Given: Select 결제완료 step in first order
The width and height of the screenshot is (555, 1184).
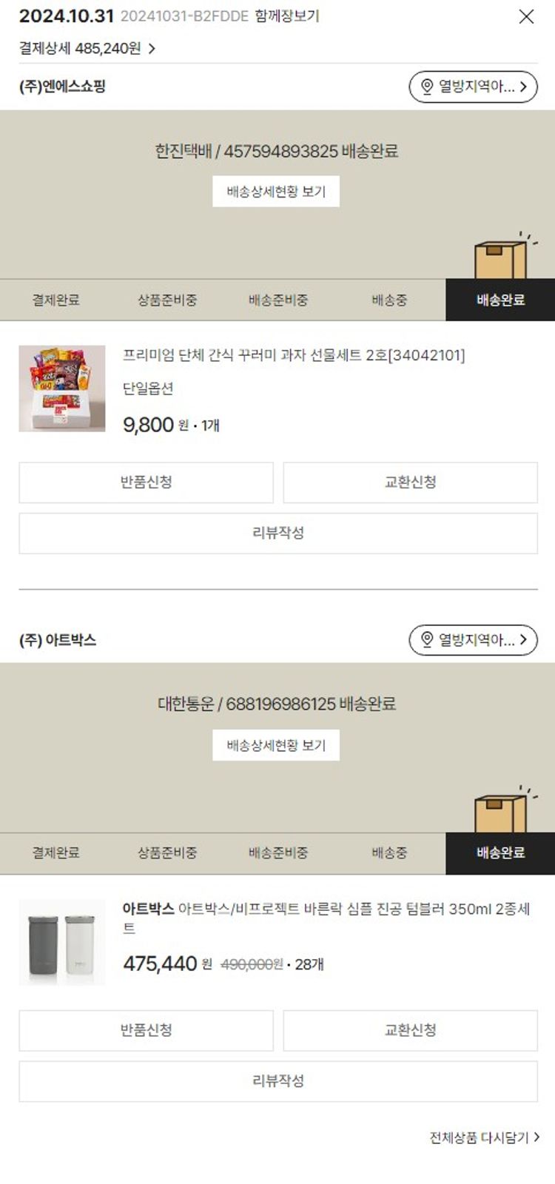Looking at the screenshot, I should coord(55,300).
